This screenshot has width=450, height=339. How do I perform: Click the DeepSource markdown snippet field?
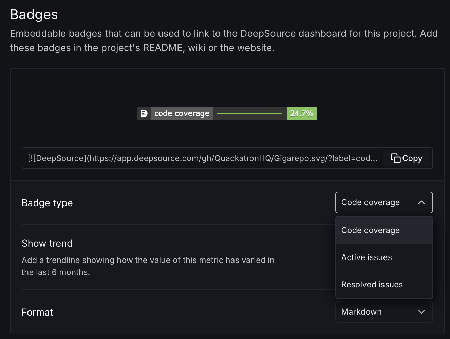click(202, 158)
